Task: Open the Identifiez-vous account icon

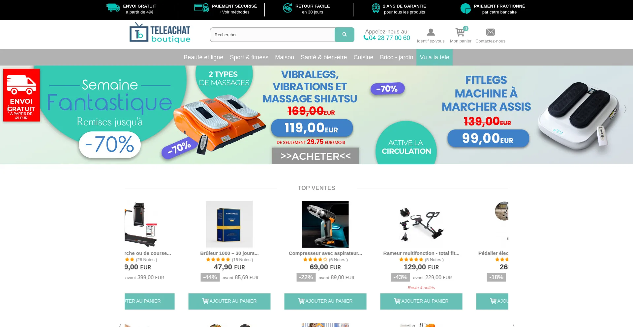Action: [431, 32]
